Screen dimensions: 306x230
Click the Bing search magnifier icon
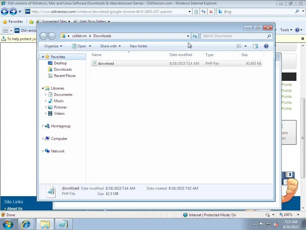click(297, 11)
